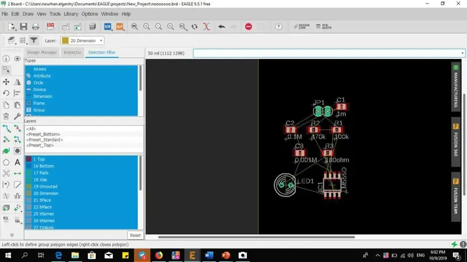Toggle the selection filter funnel icon
The width and height of the screenshot is (467, 262).
click(x=34, y=41)
